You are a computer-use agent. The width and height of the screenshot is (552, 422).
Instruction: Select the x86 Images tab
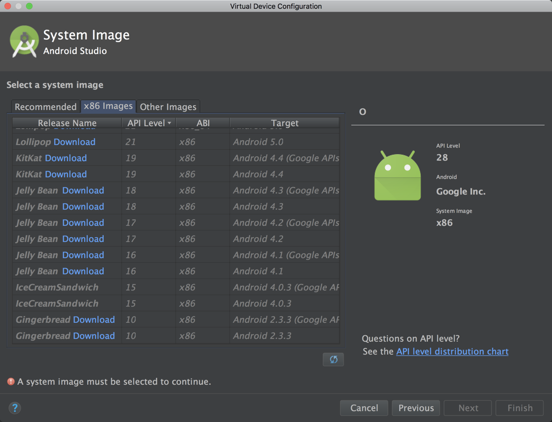tap(108, 106)
